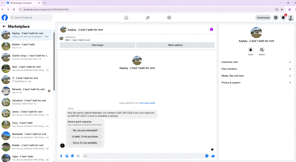Send a thumbs up like

[x=213, y=156]
